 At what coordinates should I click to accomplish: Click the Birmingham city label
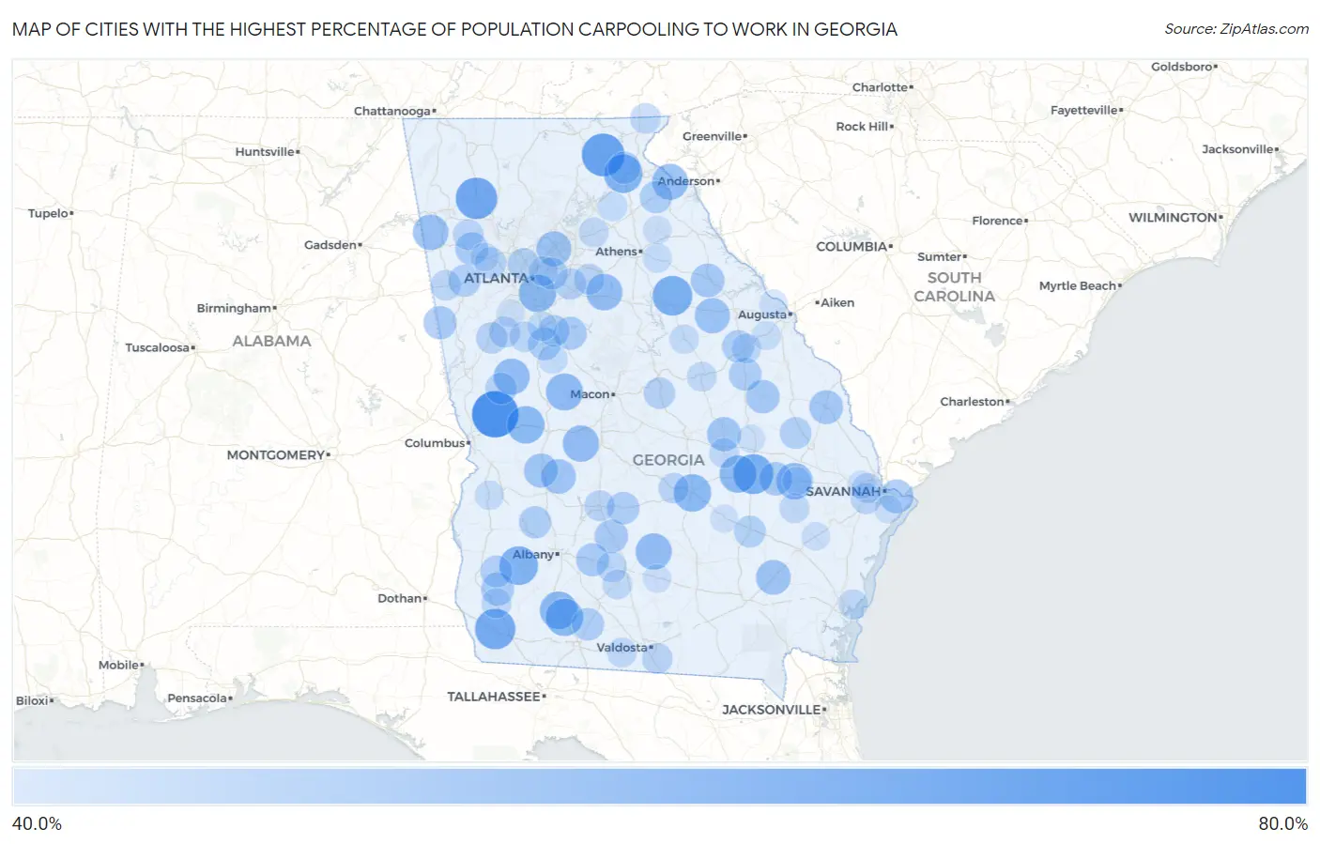(x=234, y=308)
